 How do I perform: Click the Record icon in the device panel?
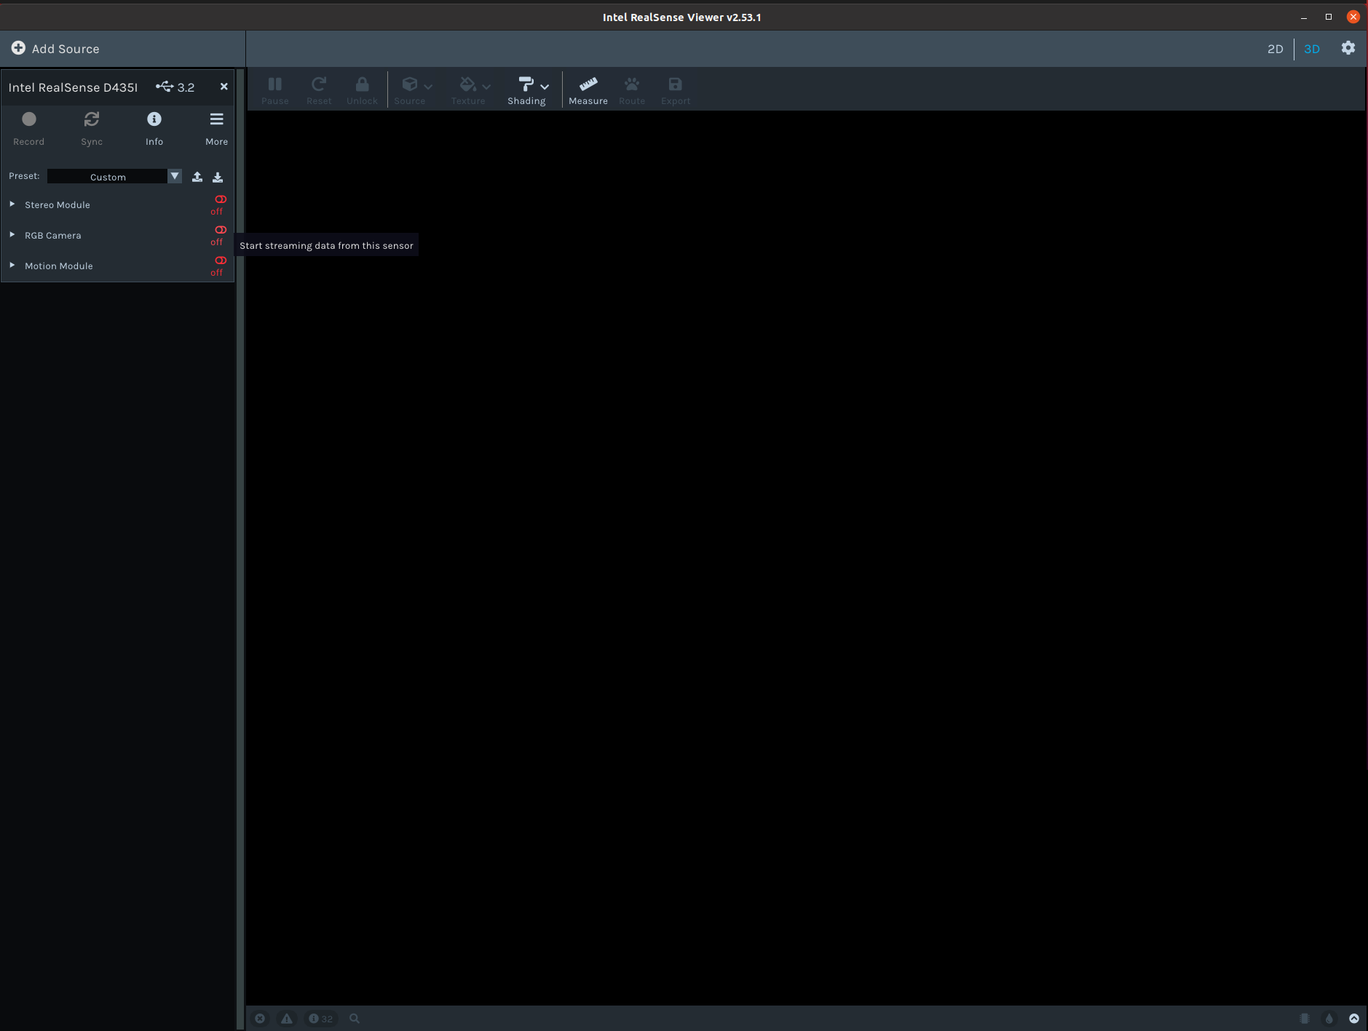click(28, 124)
